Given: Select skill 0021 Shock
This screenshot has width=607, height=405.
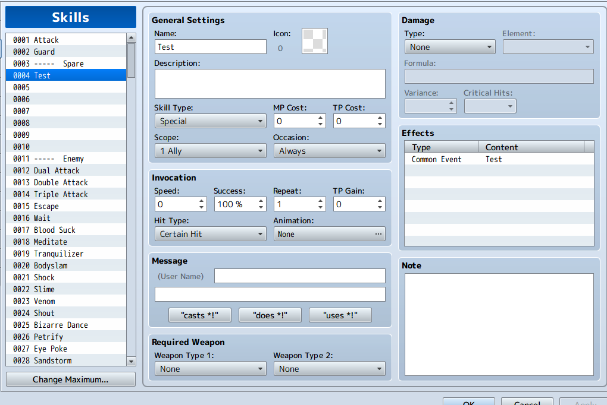Looking at the screenshot, I should [x=66, y=277].
